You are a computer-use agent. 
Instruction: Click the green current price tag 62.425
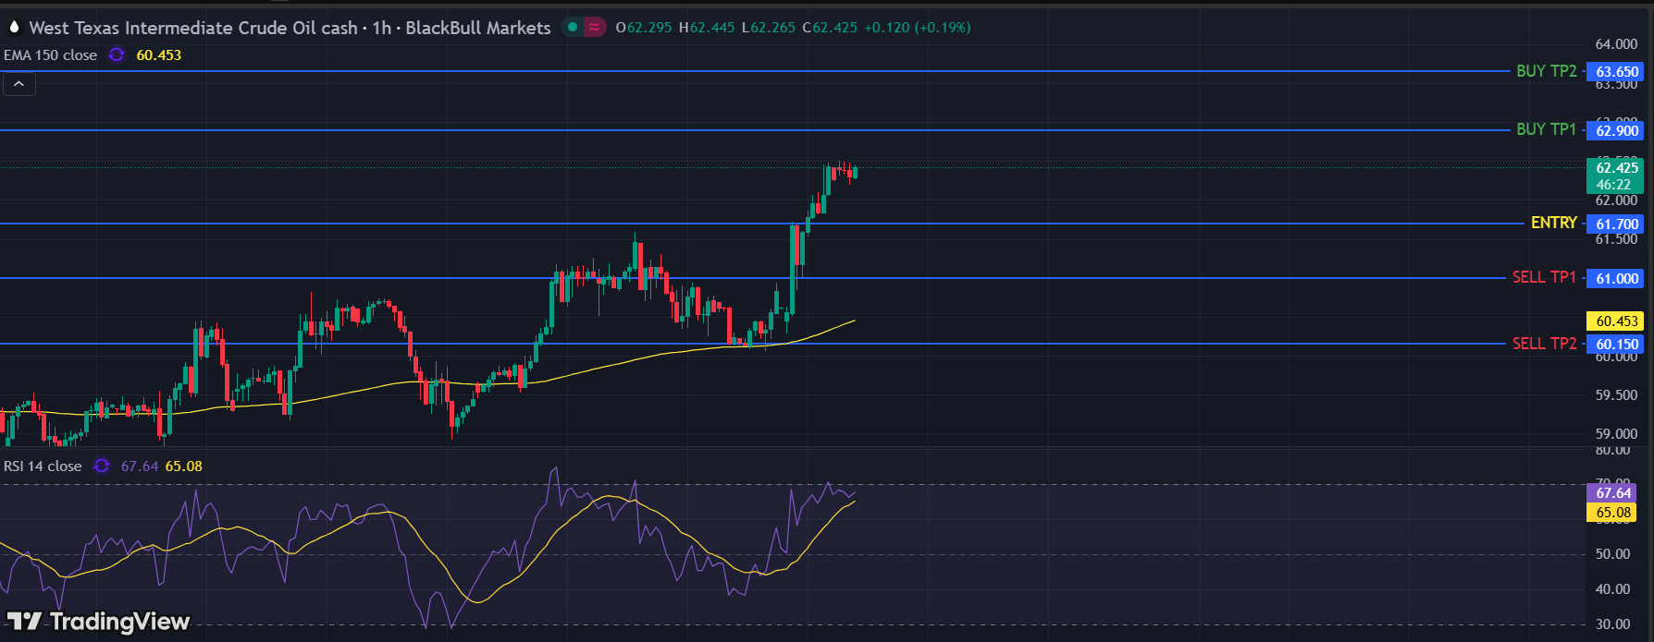point(1617,168)
